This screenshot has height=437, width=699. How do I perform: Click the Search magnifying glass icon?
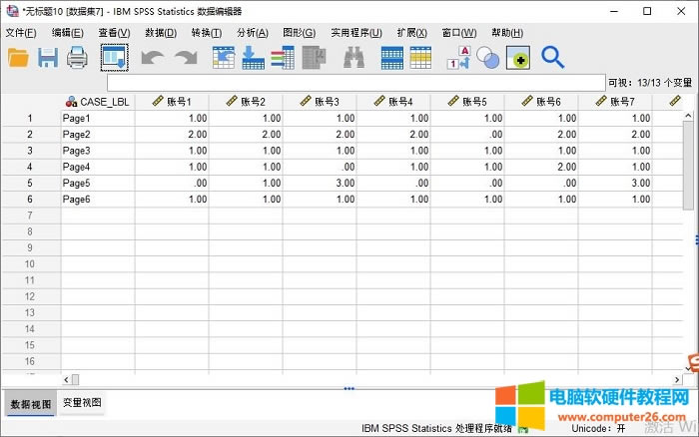click(x=552, y=58)
